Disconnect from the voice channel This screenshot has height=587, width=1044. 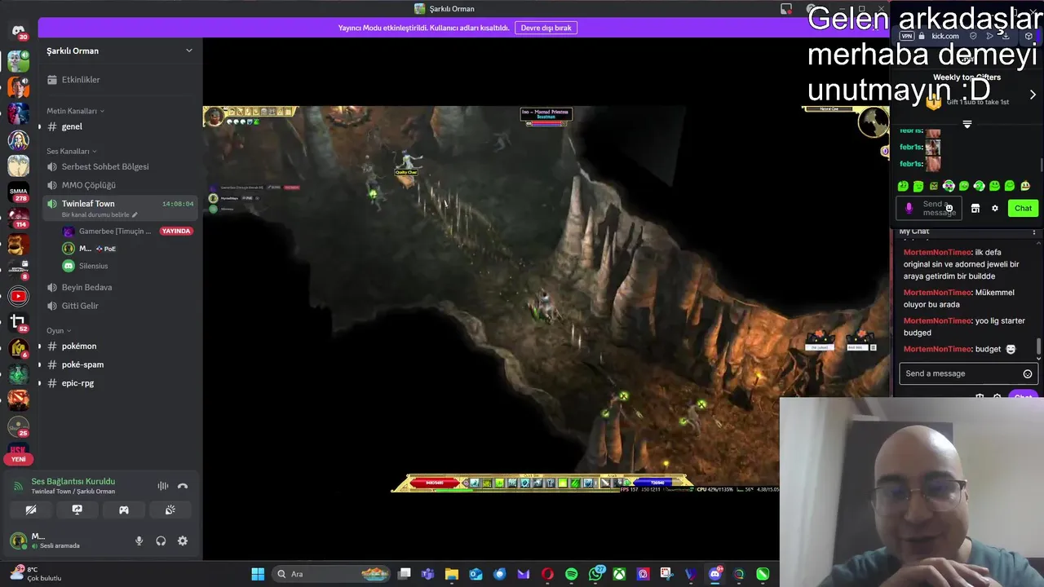point(183,486)
